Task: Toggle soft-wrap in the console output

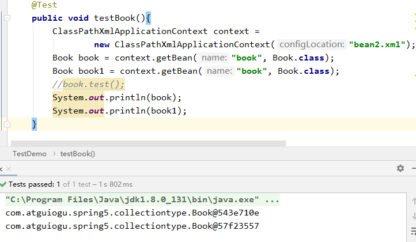Action: tap(414, 231)
